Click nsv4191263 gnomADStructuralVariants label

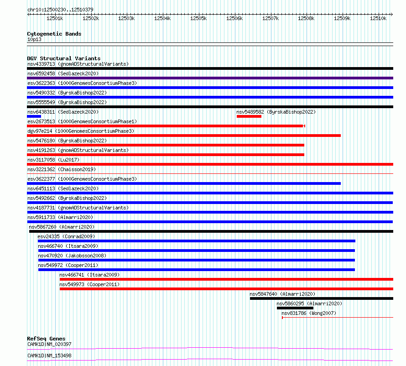click(78, 150)
